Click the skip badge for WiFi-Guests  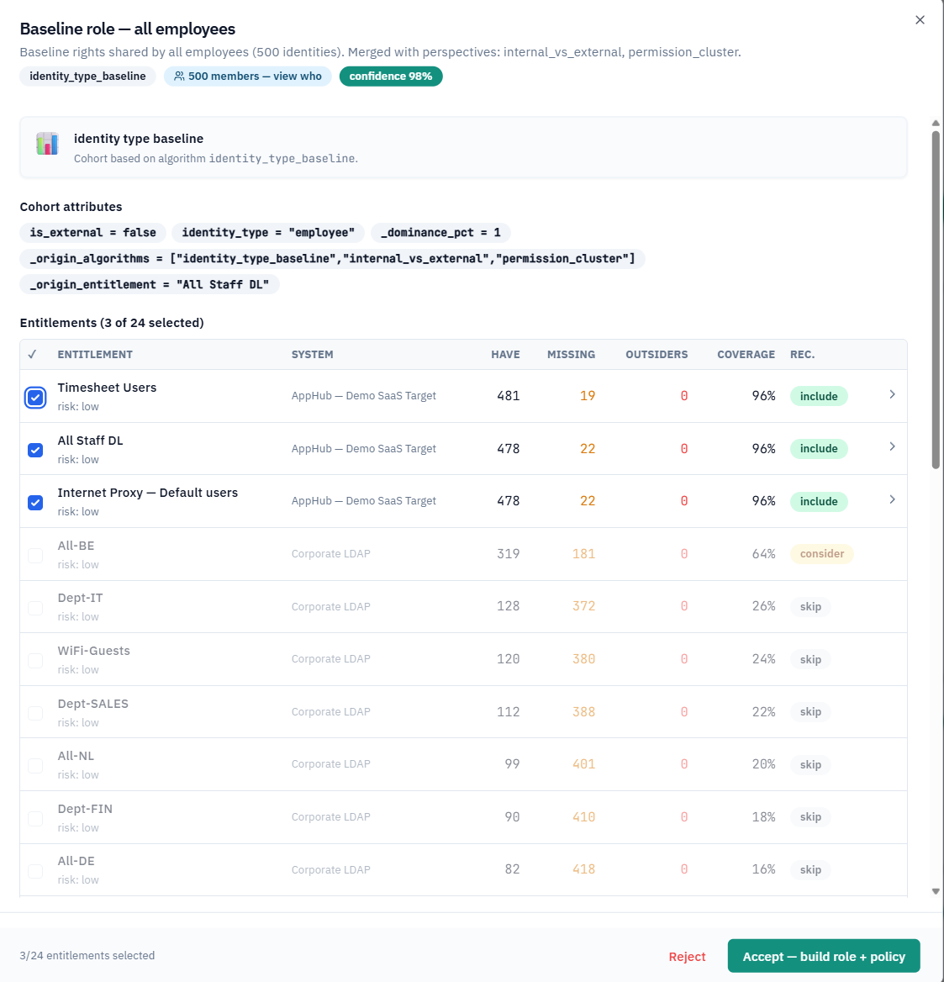tap(810, 659)
